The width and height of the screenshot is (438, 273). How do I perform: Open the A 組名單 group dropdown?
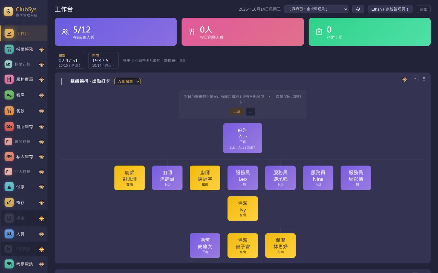[127, 81]
